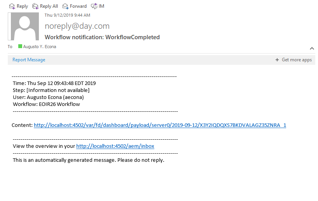Click the plus icon beside Get more apps
The width and height of the screenshot is (318, 201).
click(x=277, y=60)
